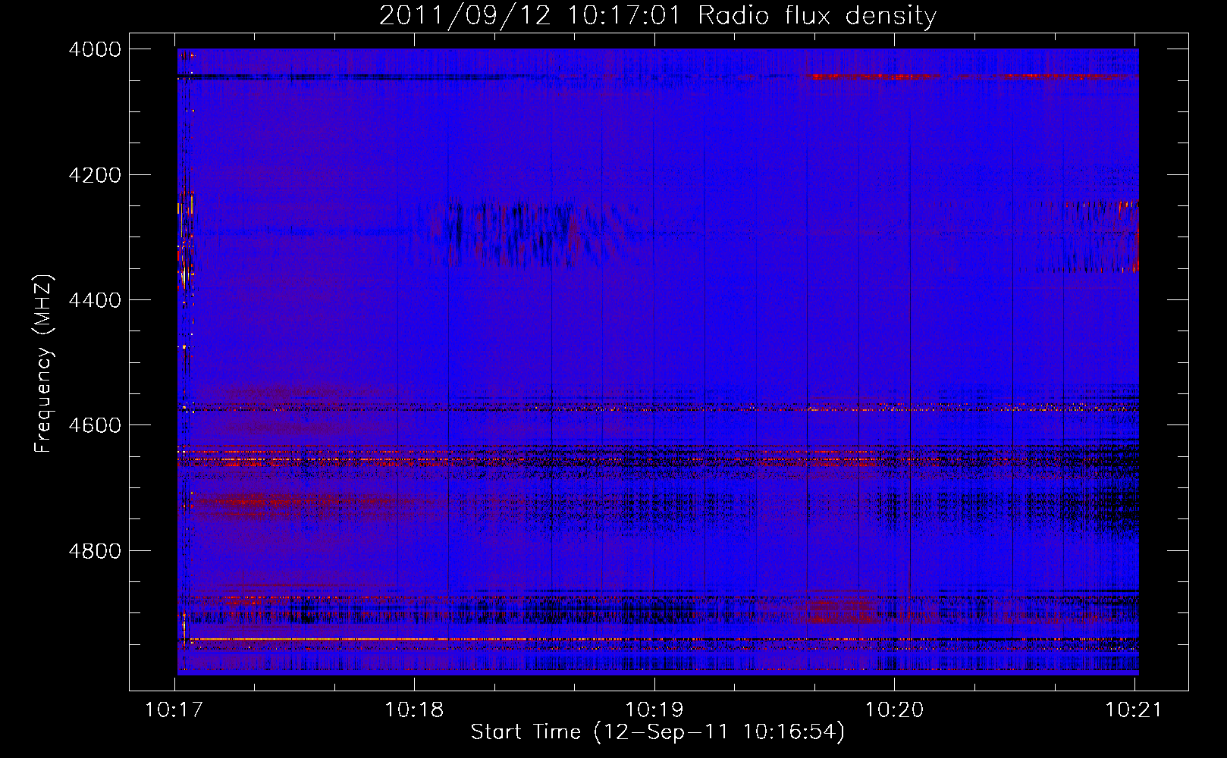Click the frequency tick label 4800
This screenshot has height=758, width=1227.
(x=95, y=550)
